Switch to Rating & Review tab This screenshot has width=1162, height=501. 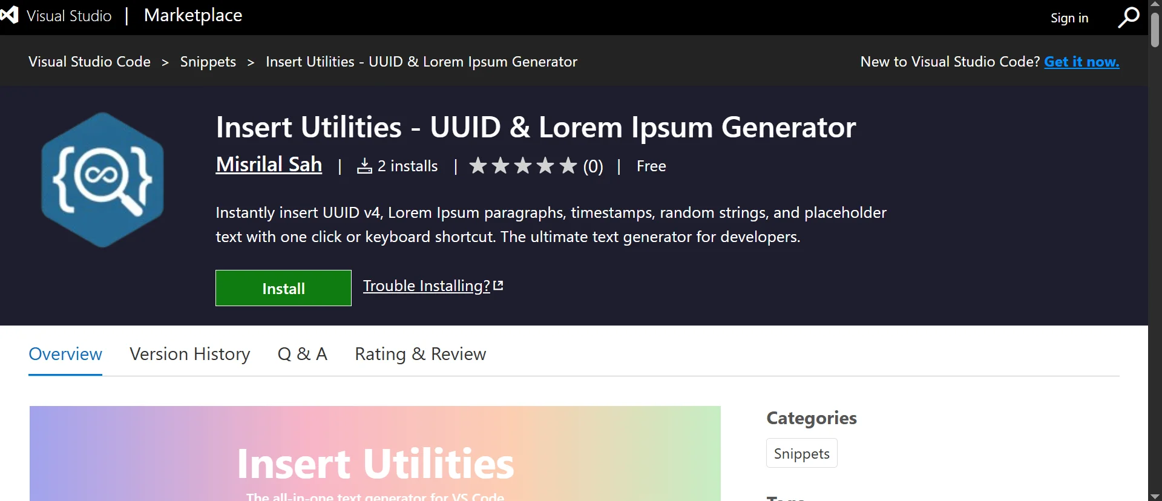[421, 354]
